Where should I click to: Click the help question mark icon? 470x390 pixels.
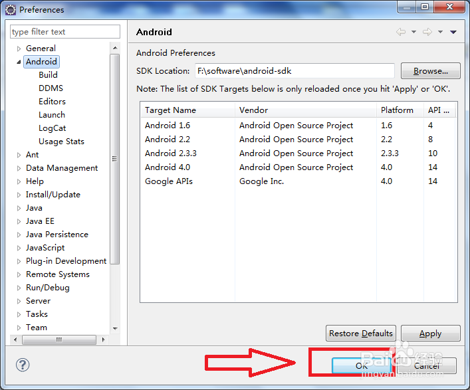pos(23,365)
